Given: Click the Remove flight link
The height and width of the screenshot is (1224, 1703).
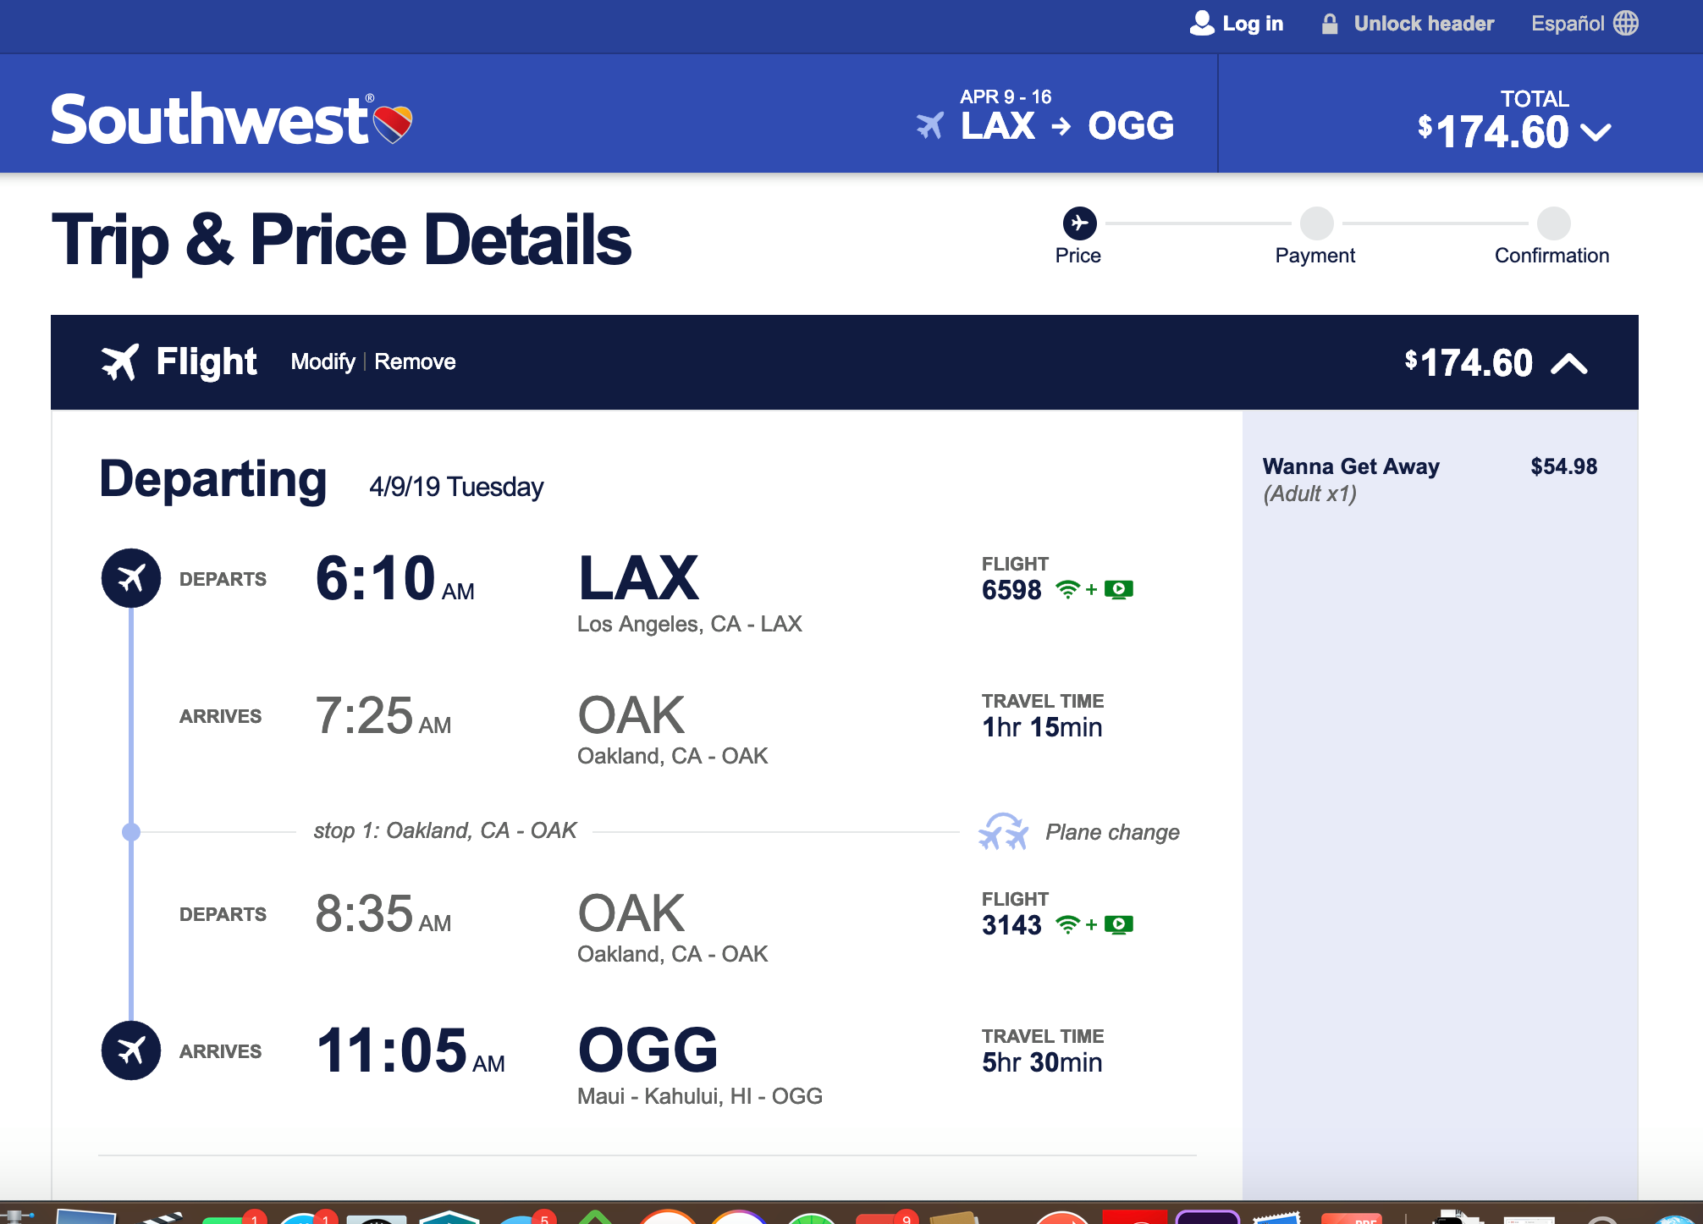Looking at the screenshot, I should 415,361.
